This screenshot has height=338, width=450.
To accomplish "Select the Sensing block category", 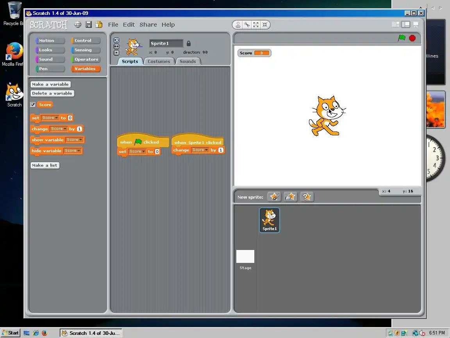I will tap(86, 50).
